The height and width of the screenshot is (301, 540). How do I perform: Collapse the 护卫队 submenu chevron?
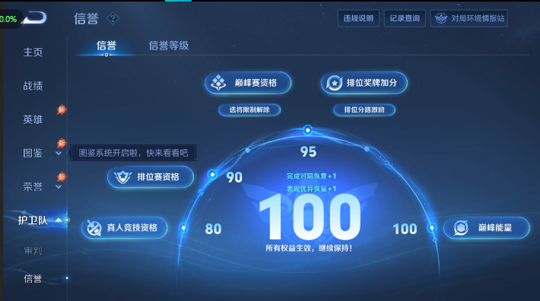pos(59,220)
